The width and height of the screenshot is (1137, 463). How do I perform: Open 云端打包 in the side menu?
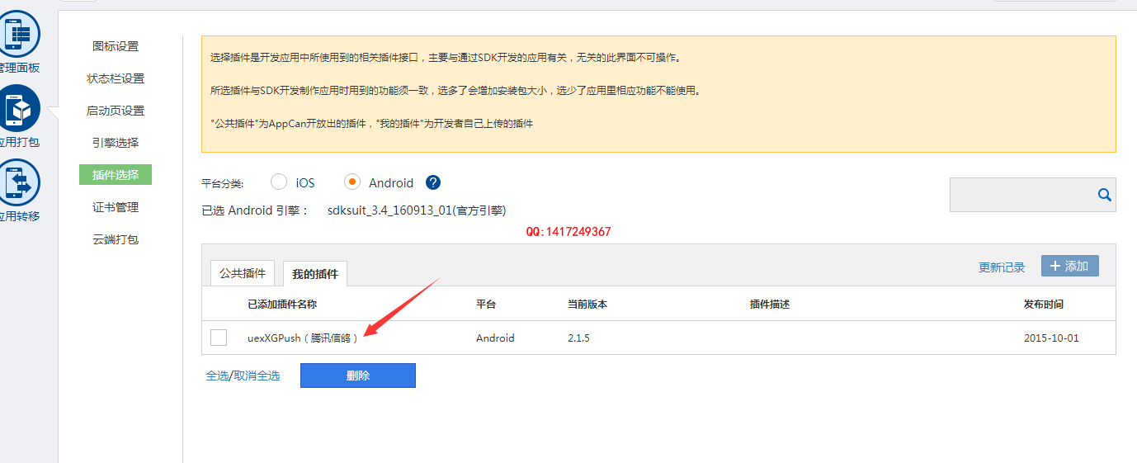coord(116,239)
